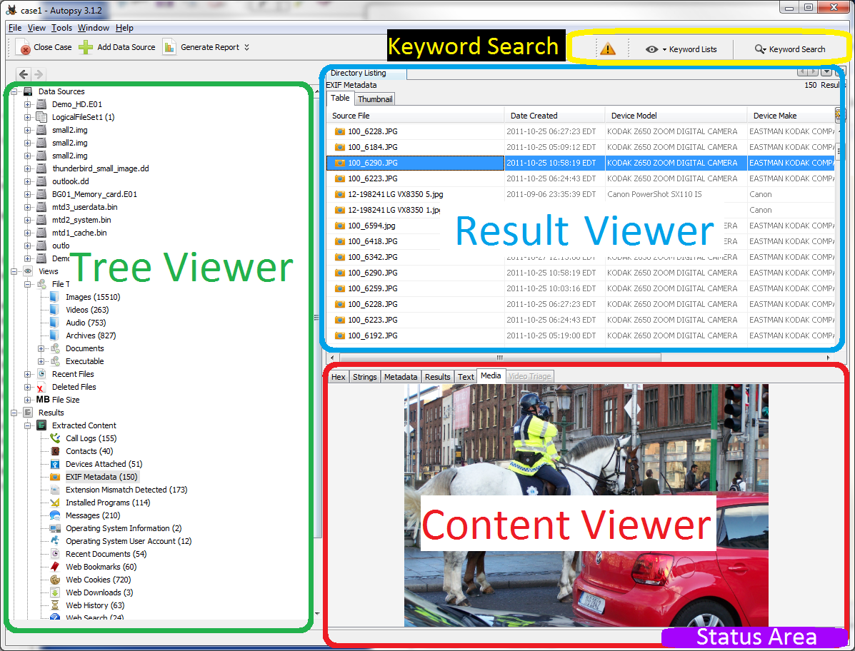Viewport: 855px width, 651px height.
Task: Click the Close Case toolbar icon
Action: click(x=23, y=47)
